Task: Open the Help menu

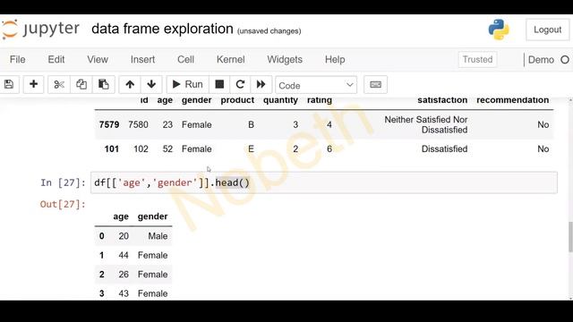Action: [335, 60]
